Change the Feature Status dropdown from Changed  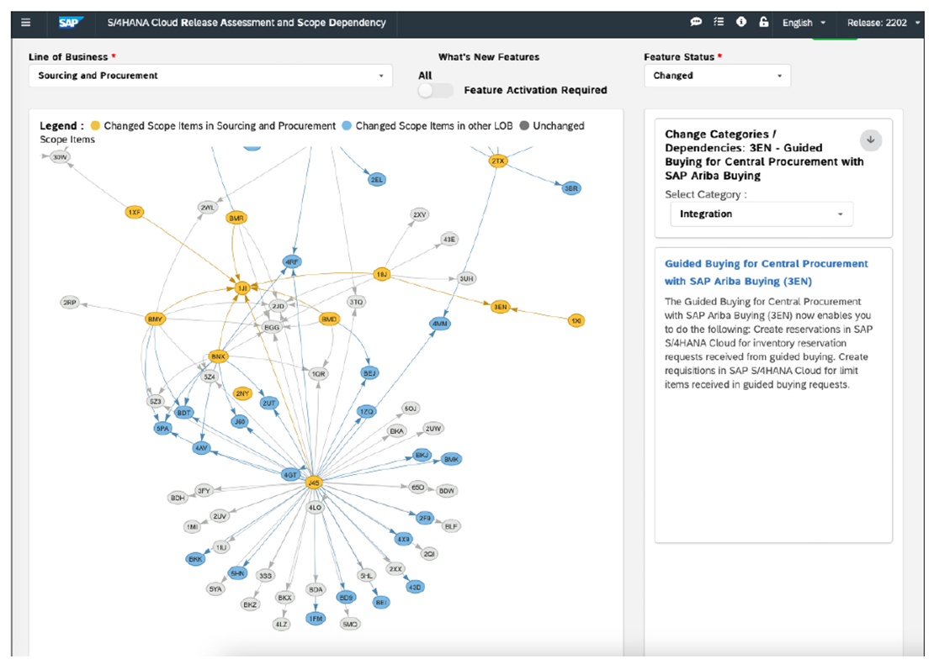coord(717,76)
